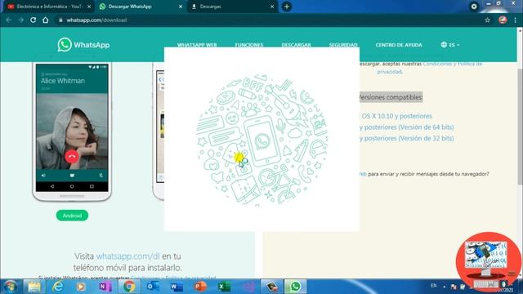
Task: Switch to the Descargas tab
Action: 232,7
